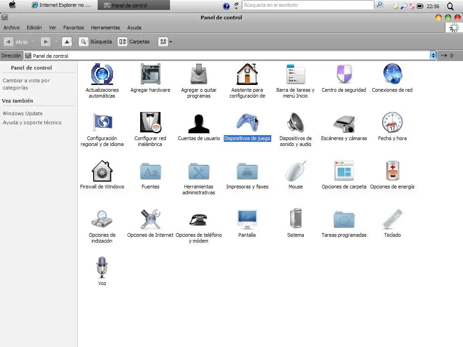Open Windows Update link
463x347 pixels.
(x=23, y=113)
